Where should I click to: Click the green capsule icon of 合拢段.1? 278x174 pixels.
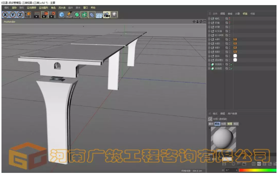[x=213, y=64]
